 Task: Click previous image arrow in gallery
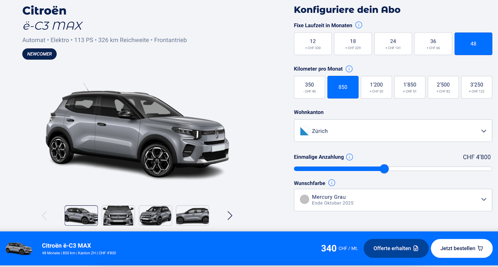coord(44,215)
